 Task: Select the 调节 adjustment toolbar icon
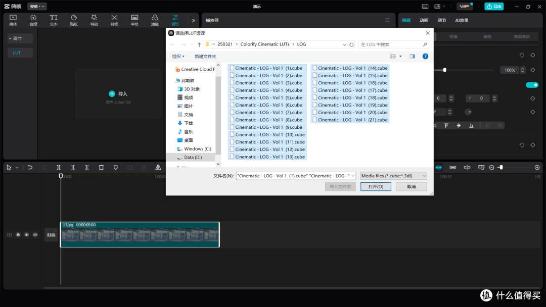coord(175,20)
